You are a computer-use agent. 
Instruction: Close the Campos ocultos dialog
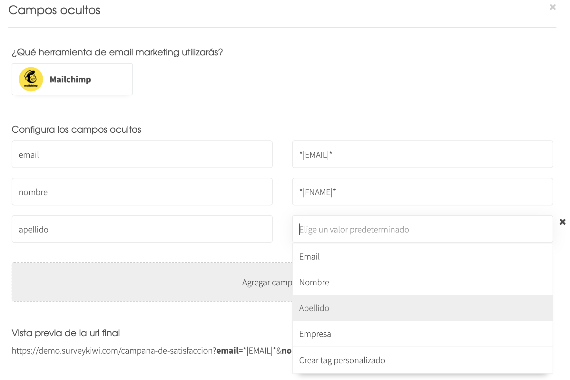click(553, 7)
